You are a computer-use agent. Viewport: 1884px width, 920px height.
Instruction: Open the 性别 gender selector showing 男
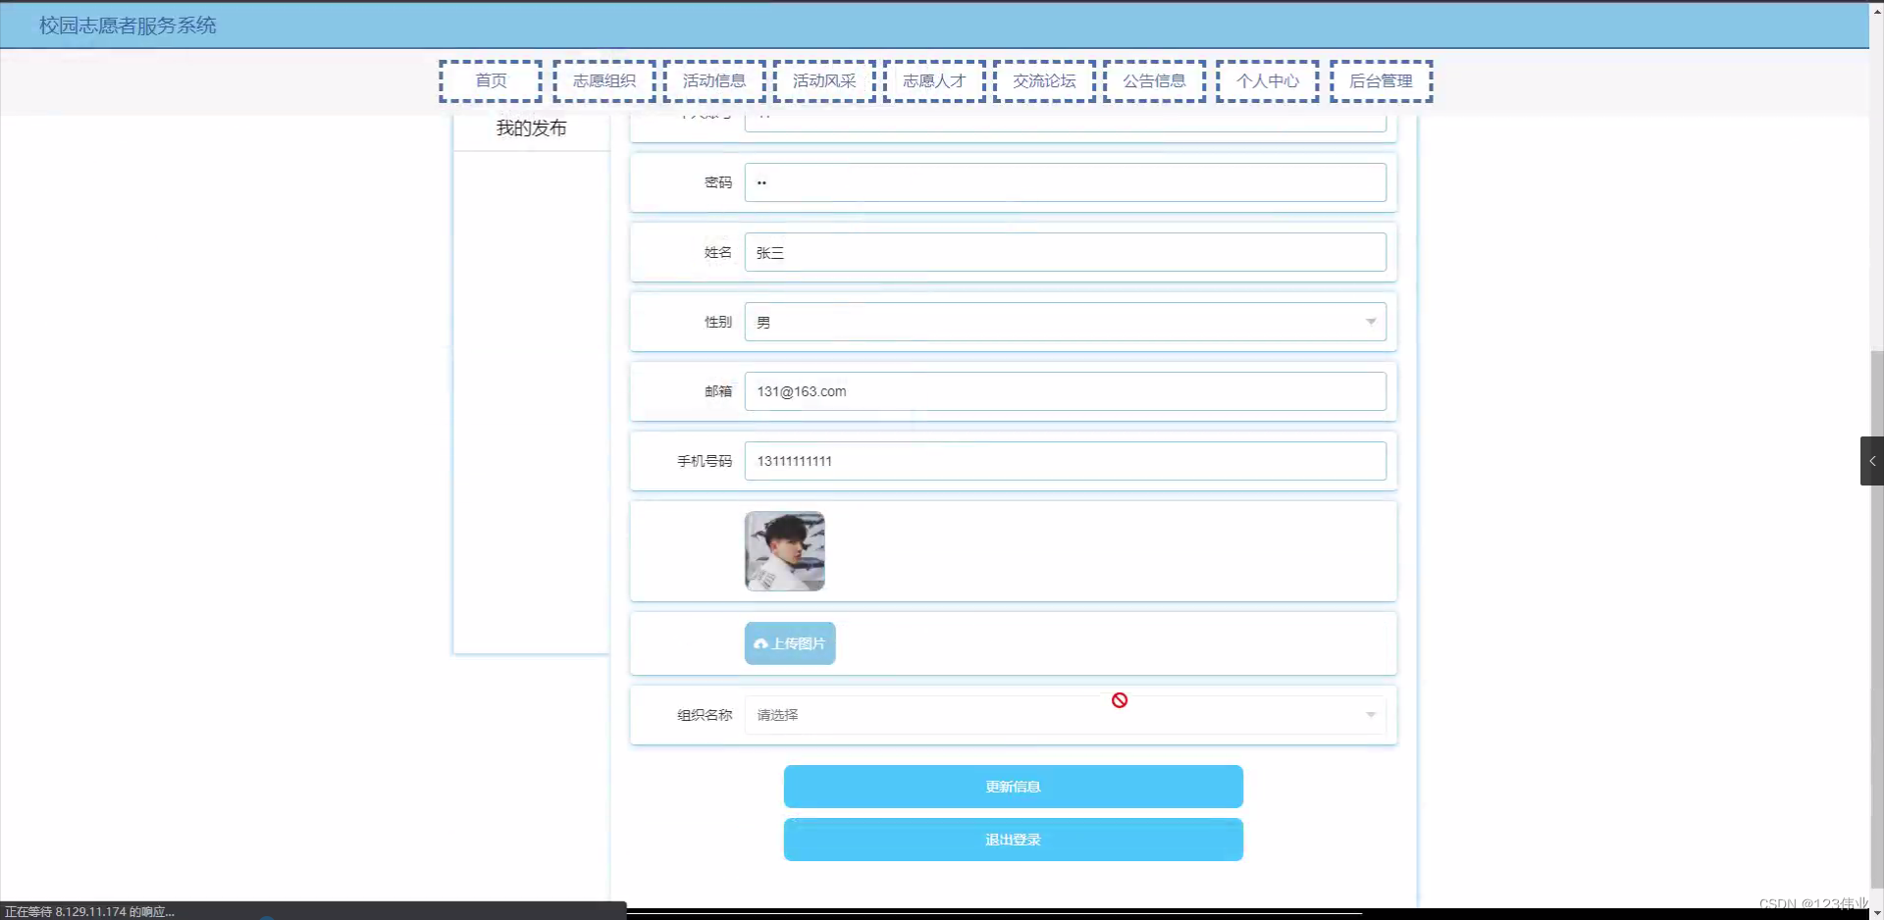point(1065,321)
